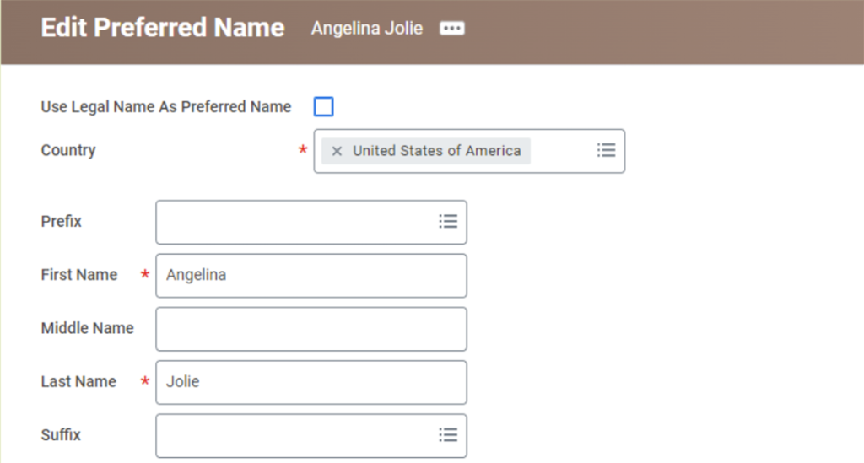
Task: Expand the Prefix dropdown field
Action: pyautogui.click(x=311, y=222)
